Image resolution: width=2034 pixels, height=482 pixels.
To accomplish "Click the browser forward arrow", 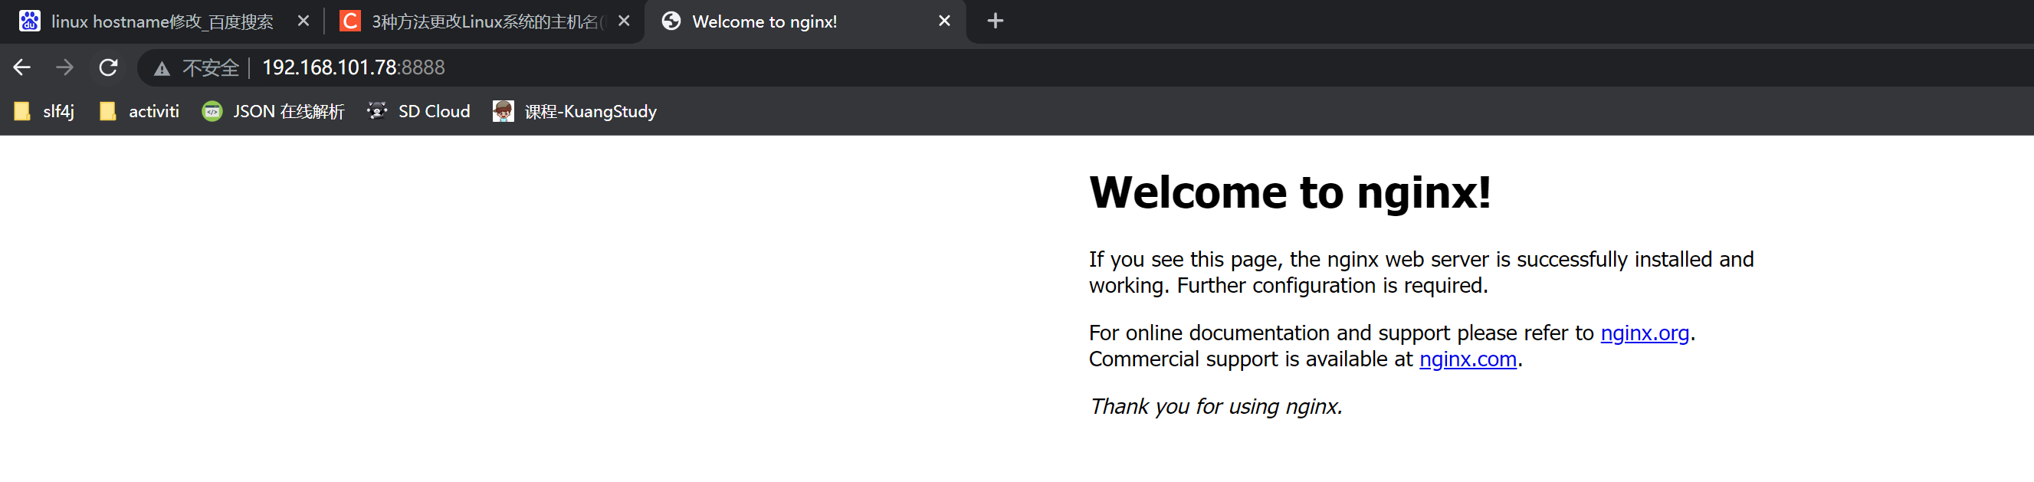I will [64, 68].
